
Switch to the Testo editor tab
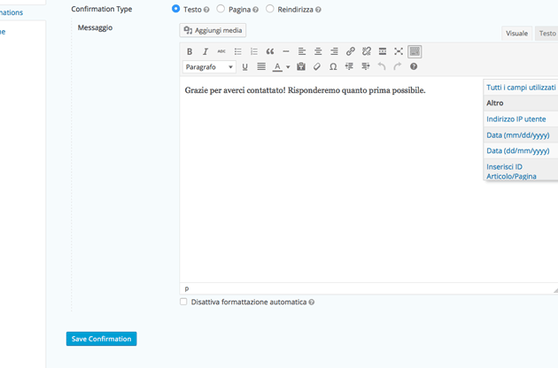pyautogui.click(x=547, y=34)
